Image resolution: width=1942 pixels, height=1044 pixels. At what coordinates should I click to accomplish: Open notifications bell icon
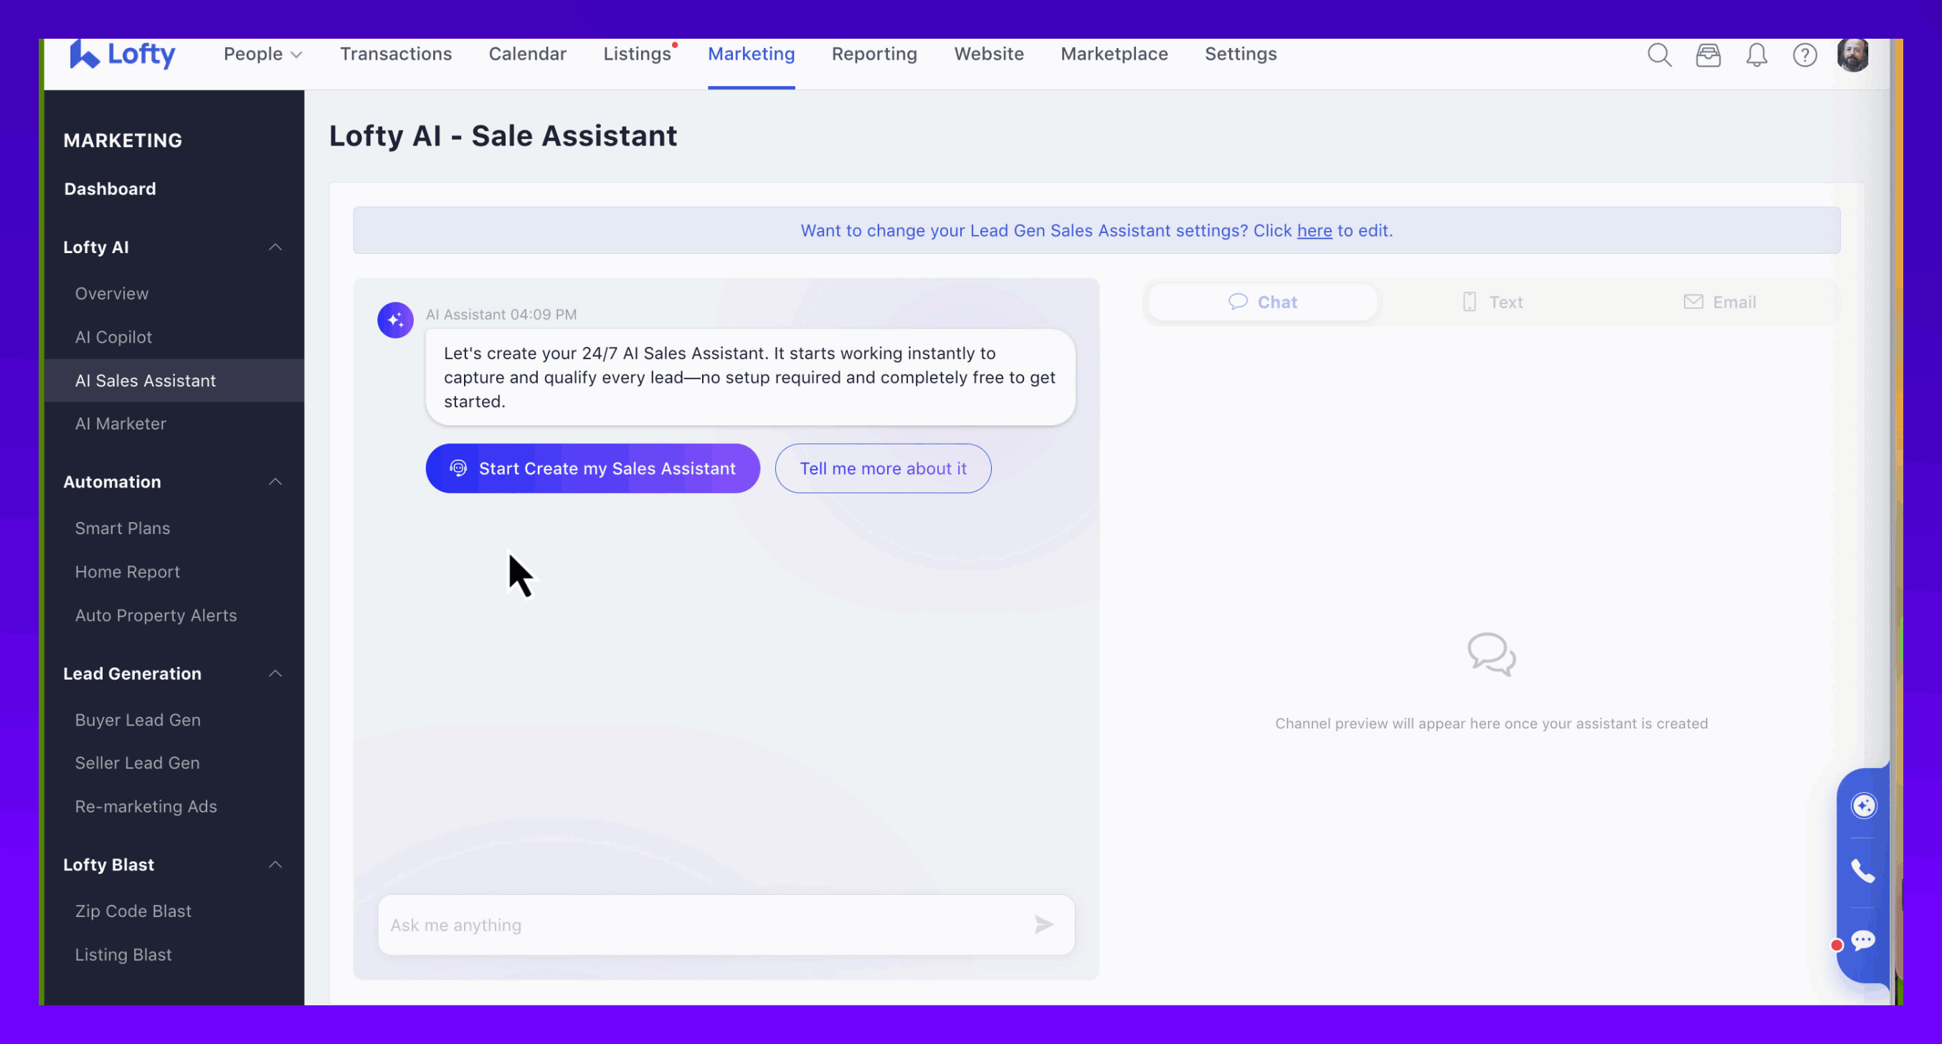pyautogui.click(x=1756, y=55)
